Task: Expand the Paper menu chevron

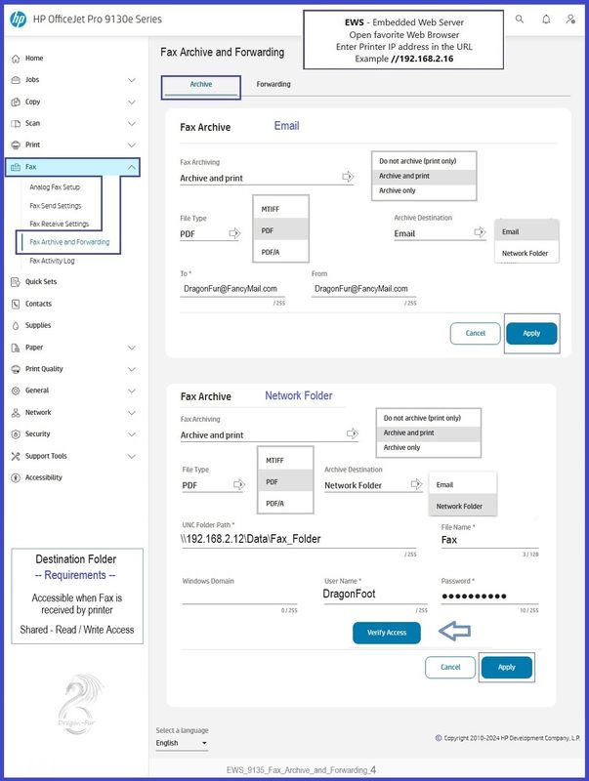Action: (132, 348)
